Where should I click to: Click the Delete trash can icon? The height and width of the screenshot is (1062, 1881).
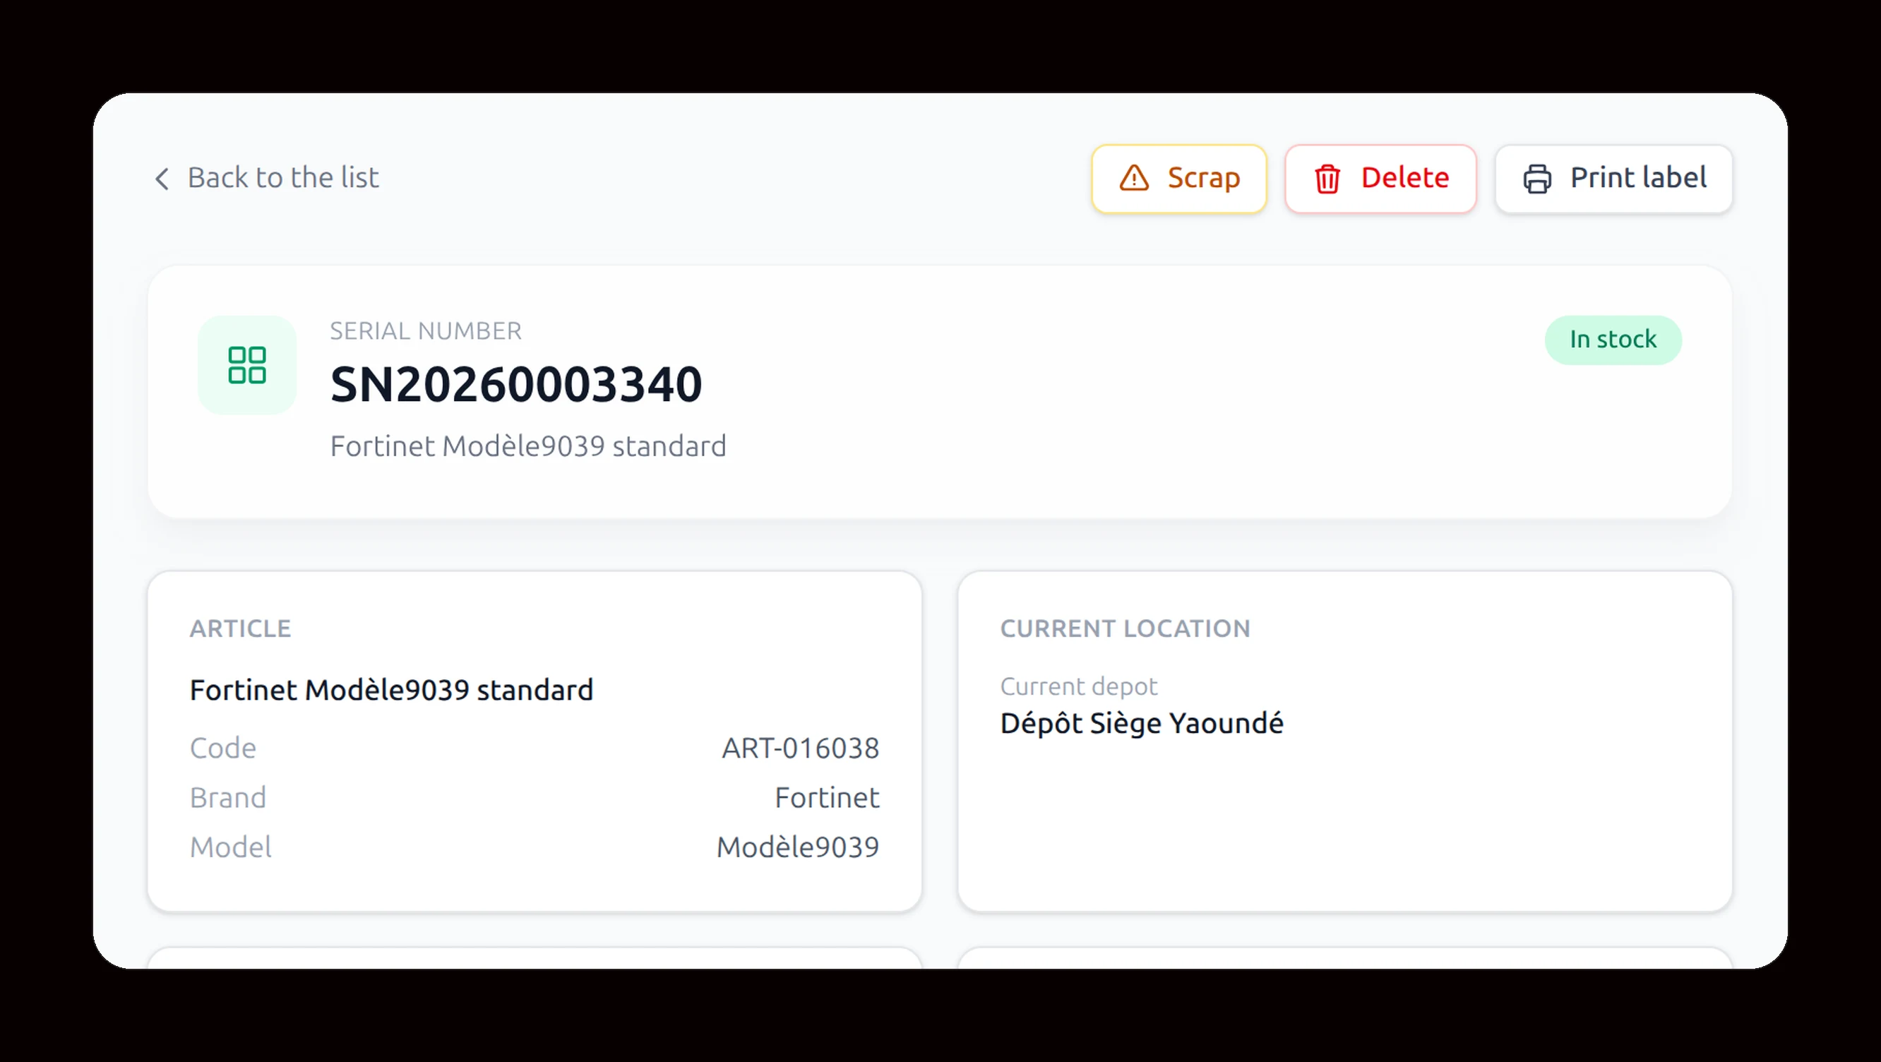1327,179
